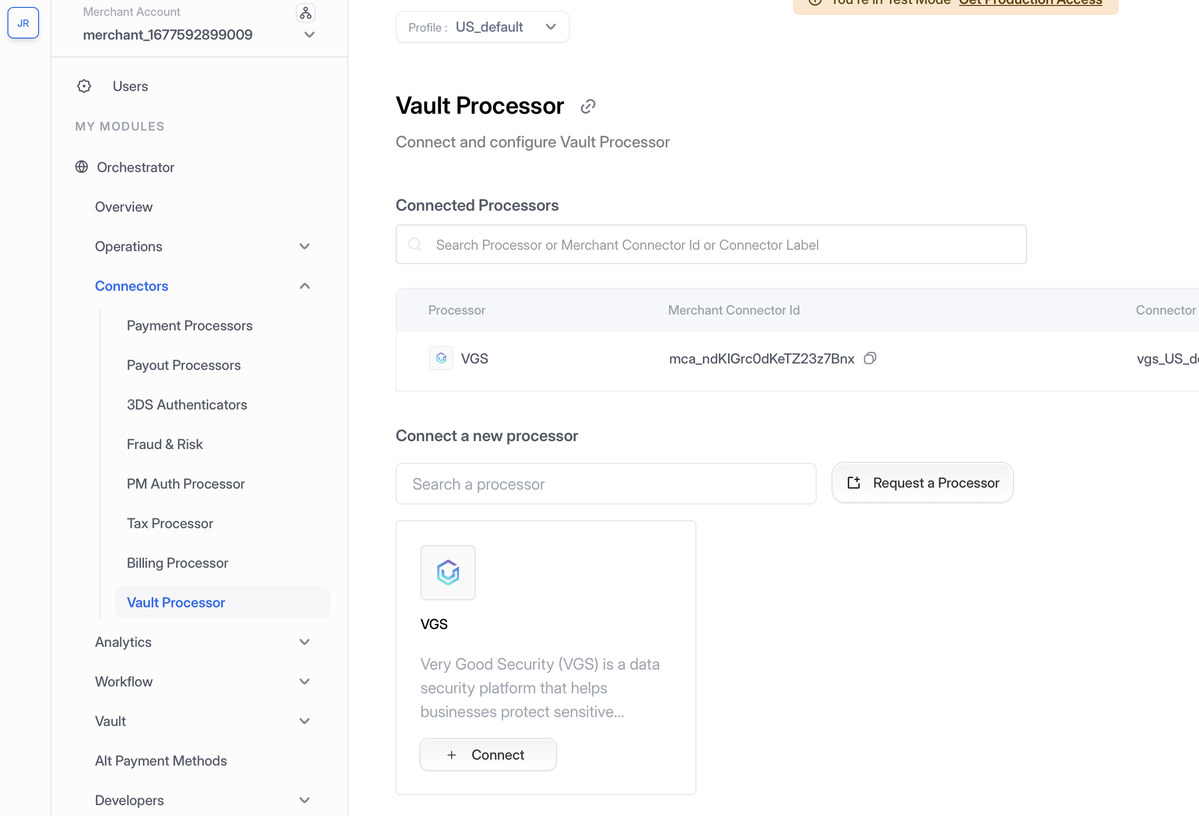Image resolution: width=1199 pixels, height=816 pixels.
Task: Copy the Vault Processor page link icon
Action: coord(588,107)
